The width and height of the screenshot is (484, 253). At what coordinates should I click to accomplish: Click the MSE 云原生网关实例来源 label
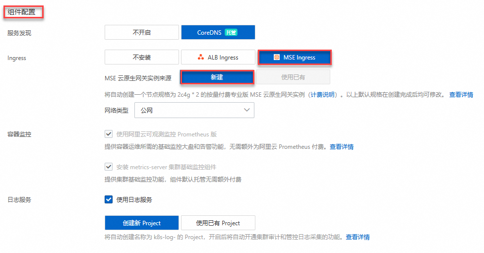[x=138, y=78]
